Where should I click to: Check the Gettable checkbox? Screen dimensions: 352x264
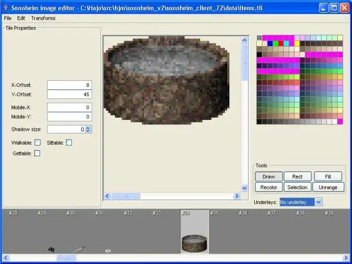37,153
